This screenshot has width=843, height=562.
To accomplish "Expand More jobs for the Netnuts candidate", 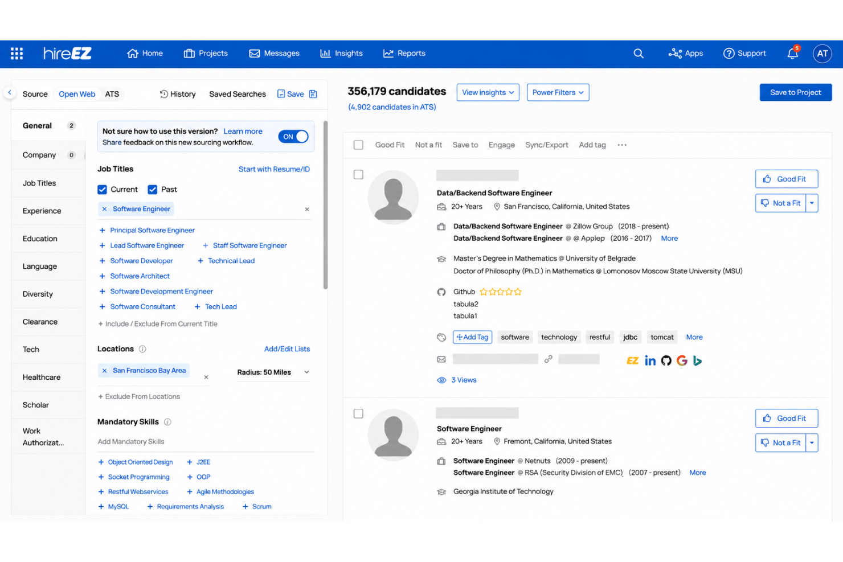I will coord(697,473).
